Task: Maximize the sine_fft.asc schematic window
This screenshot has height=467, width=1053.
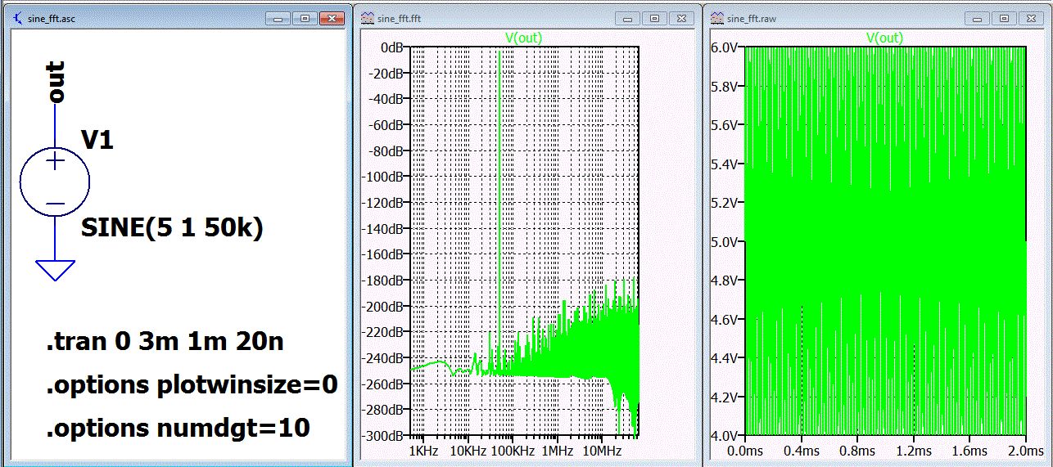Action: click(x=304, y=18)
